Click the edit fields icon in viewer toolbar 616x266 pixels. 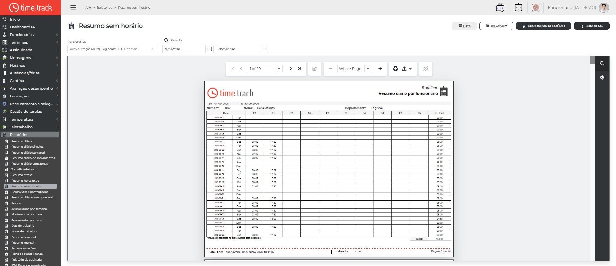pos(315,69)
